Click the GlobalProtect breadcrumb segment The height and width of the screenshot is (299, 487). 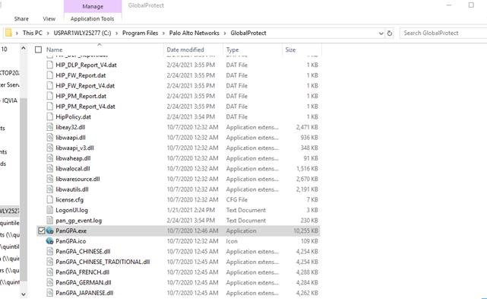pos(248,33)
